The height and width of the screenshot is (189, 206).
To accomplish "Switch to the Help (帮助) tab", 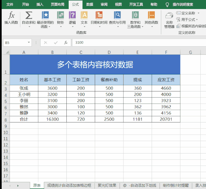I will [154, 5].
